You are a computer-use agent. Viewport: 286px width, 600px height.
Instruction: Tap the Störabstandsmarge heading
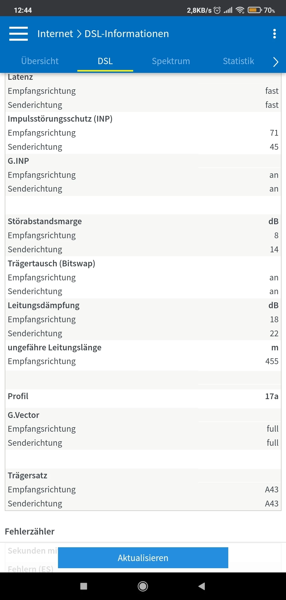coord(45,221)
